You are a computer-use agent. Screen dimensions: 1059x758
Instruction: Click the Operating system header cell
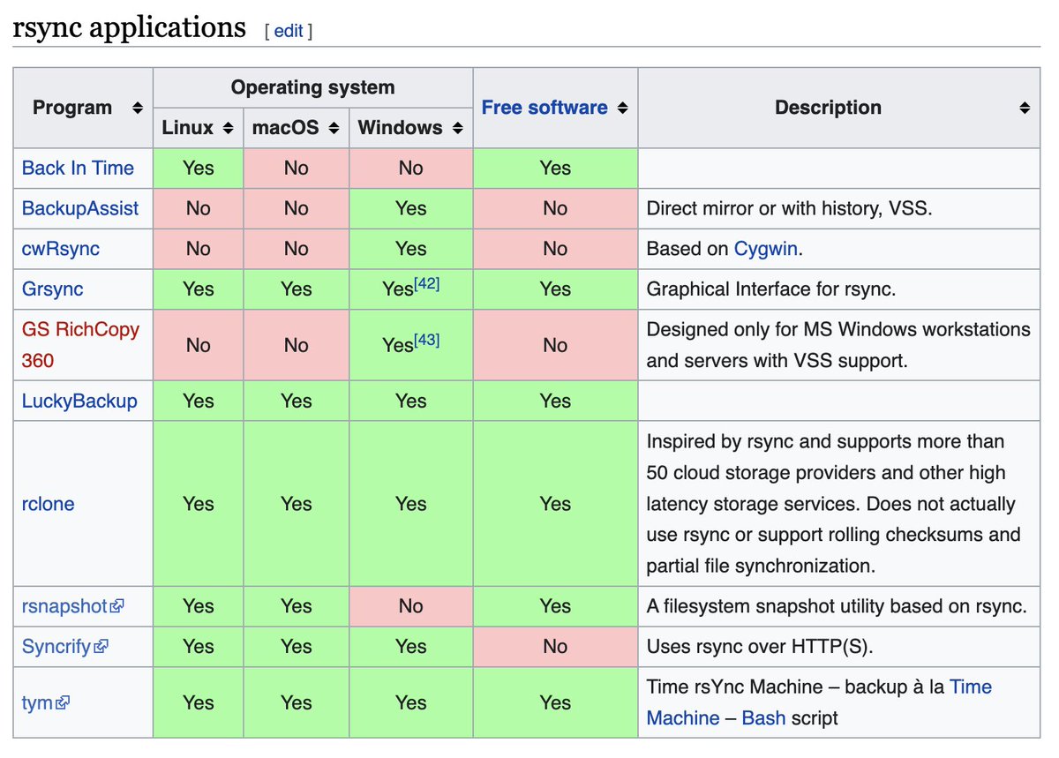tap(312, 87)
